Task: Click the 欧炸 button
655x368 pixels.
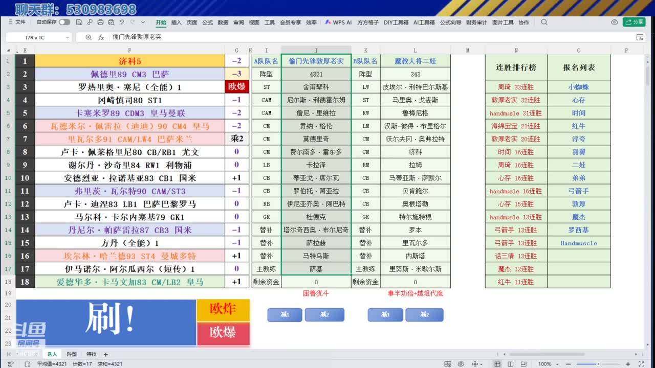Action: [x=223, y=309]
